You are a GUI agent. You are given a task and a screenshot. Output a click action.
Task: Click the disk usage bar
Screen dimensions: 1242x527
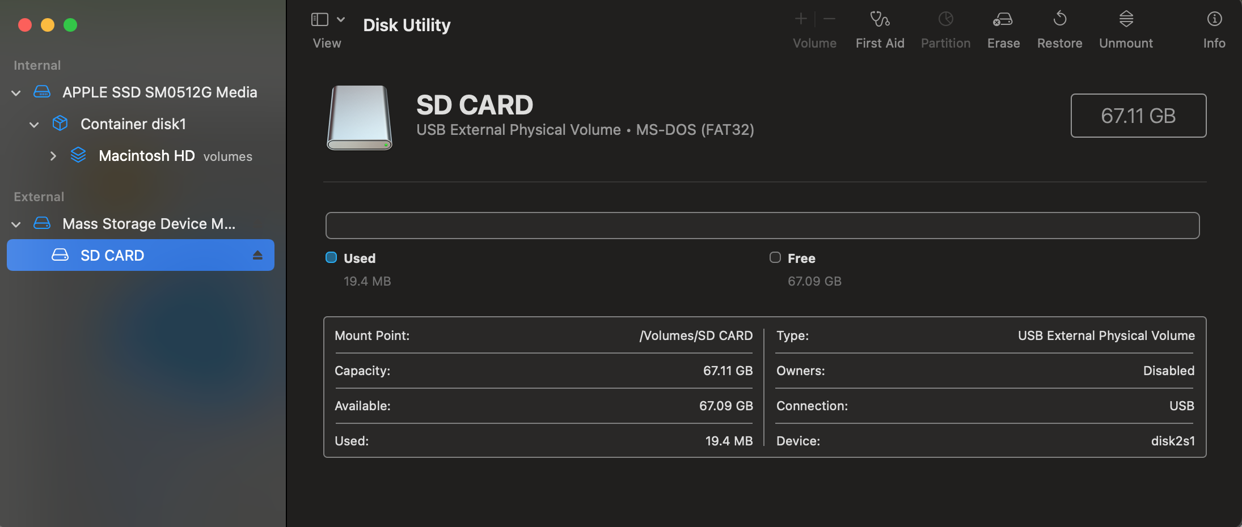762,226
